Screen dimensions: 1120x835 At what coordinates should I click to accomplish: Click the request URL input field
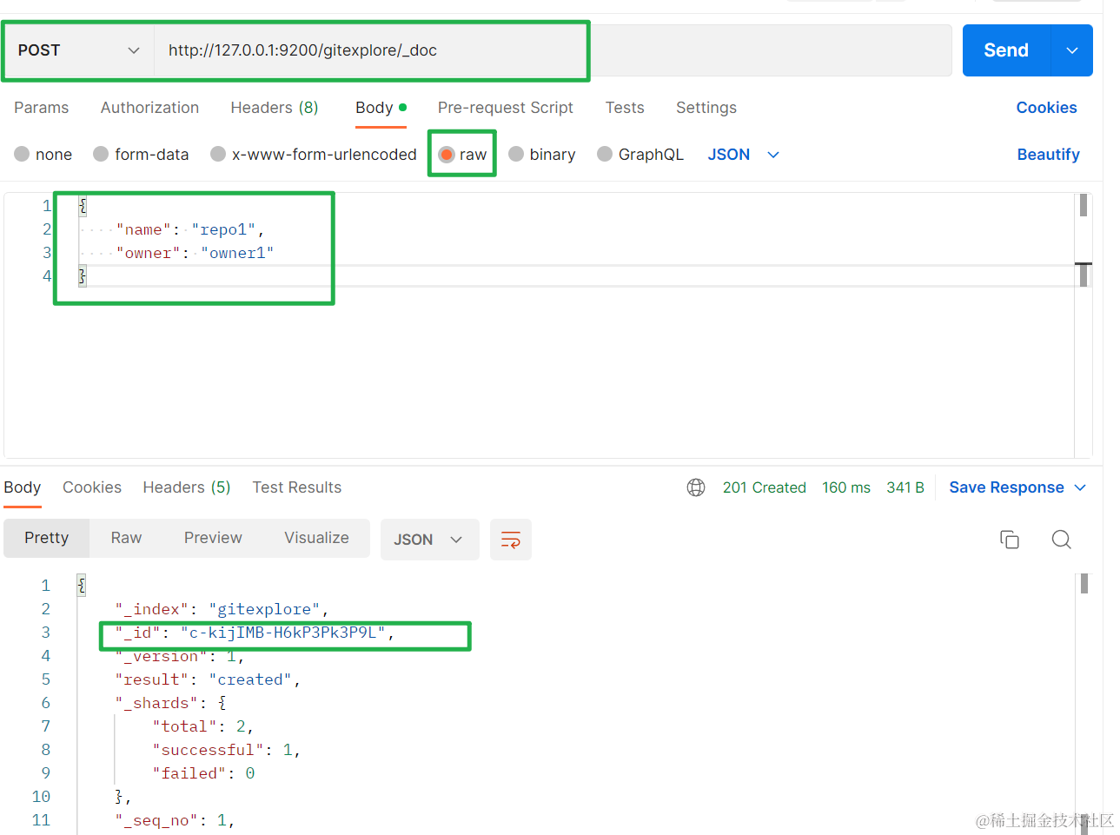[553, 50]
